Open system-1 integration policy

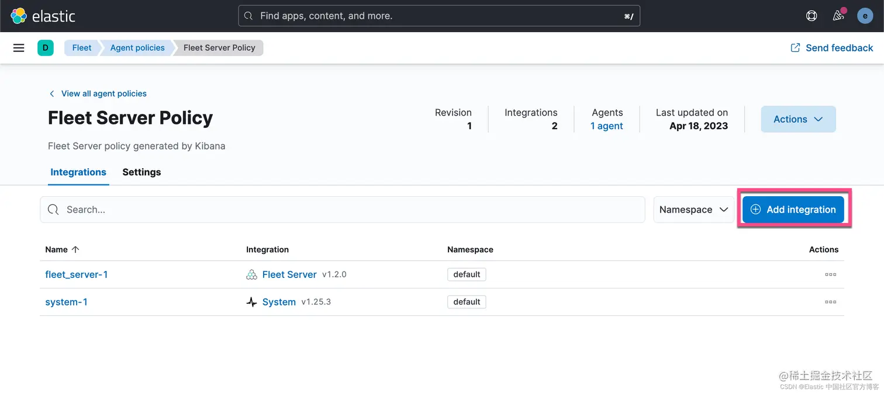(67, 302)
